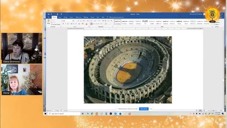The width and height of the screenshot is (227, 128).
Task: Click the Numbering list icon
Action: pos(95,21)
